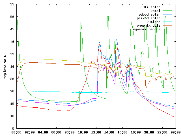Click the cyan line sample for kutloch
The height and width of the screenshot is (136, 181).
167,22
